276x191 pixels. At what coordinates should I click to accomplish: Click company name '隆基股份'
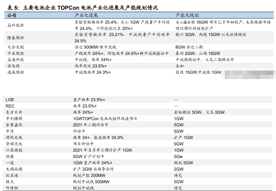coord(16,38)
